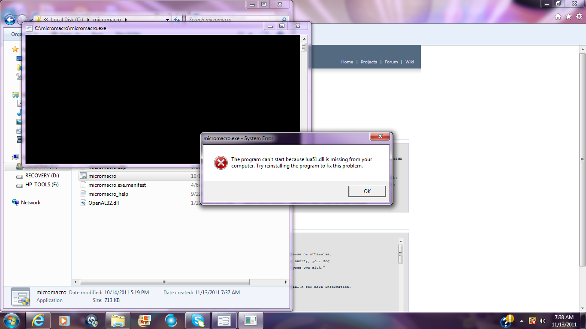Screen dimensions: 586x329
Task: Show hidden system tray icons
Action: pos(522,321)
